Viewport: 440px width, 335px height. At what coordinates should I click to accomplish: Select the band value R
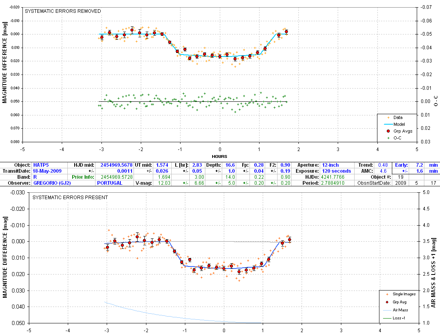coord(35,177)
